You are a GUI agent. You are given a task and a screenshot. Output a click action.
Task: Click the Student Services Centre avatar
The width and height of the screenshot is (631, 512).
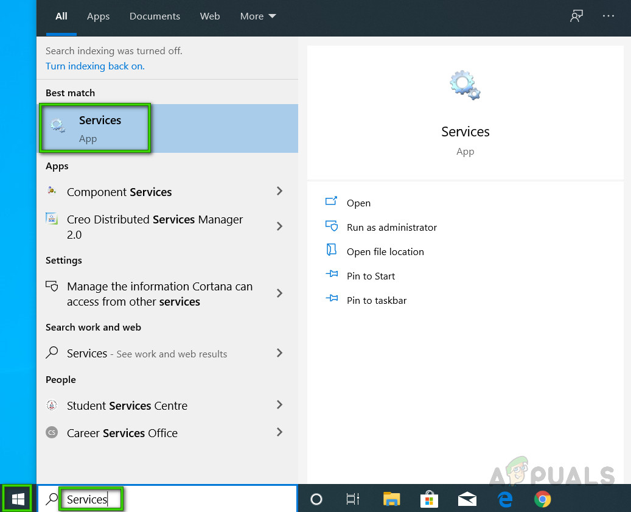click(x=52, y=405)
